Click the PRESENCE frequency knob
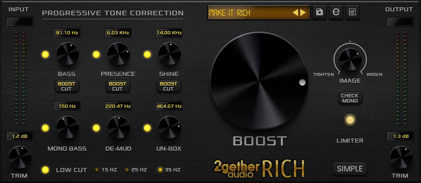Viewport: 421px width, 183px height. tap(118, 54)
